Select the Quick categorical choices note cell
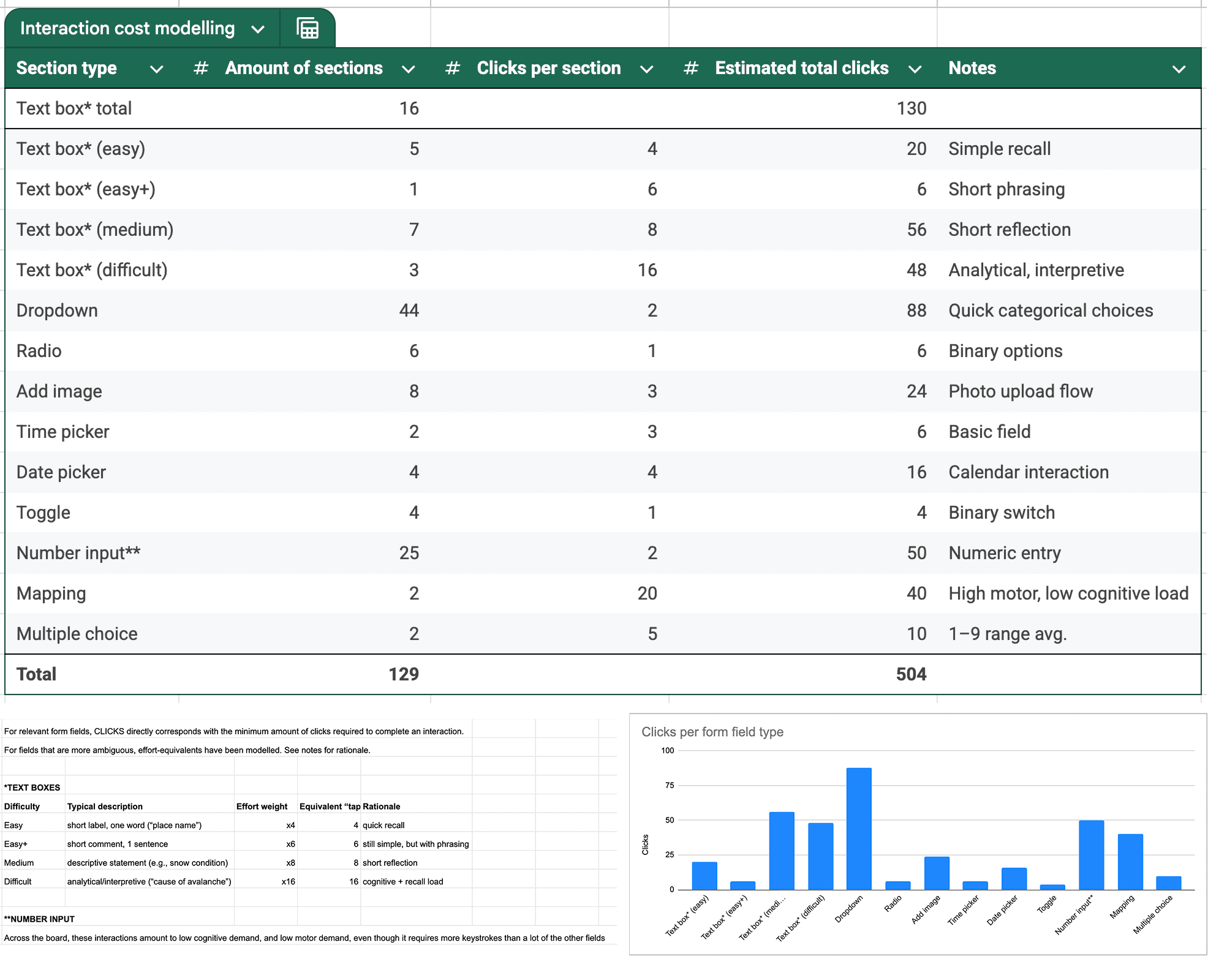The width and height of the screenshot is (1208, 956). pyautogui.click(x=1051, y=311)
